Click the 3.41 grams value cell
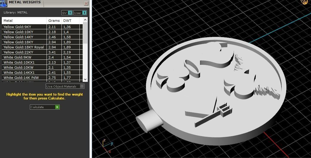 coord(54,52)
